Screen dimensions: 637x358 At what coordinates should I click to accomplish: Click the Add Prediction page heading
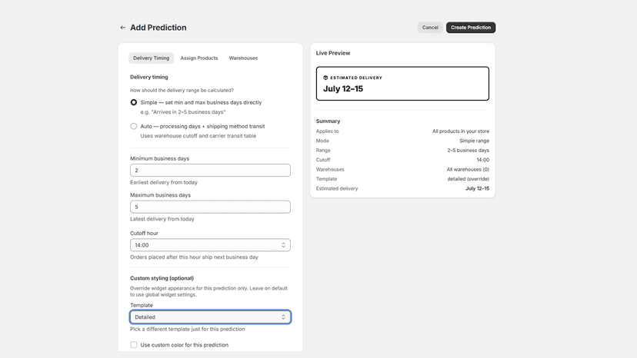(x=158, y=28)
